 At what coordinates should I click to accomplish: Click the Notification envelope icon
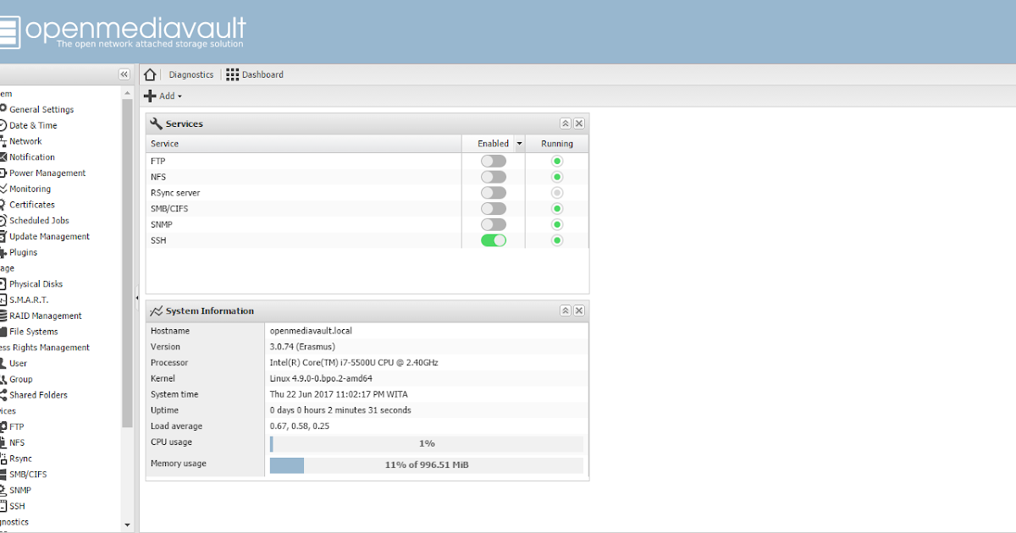pyautogui.click(x=3, y=157)
